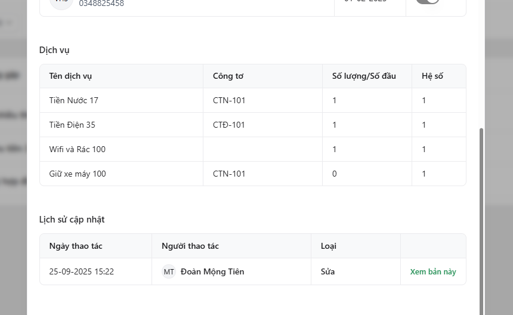Click 'Số lượng/Số đầu' column header
The image size is (513, 315).
(364, 76)
